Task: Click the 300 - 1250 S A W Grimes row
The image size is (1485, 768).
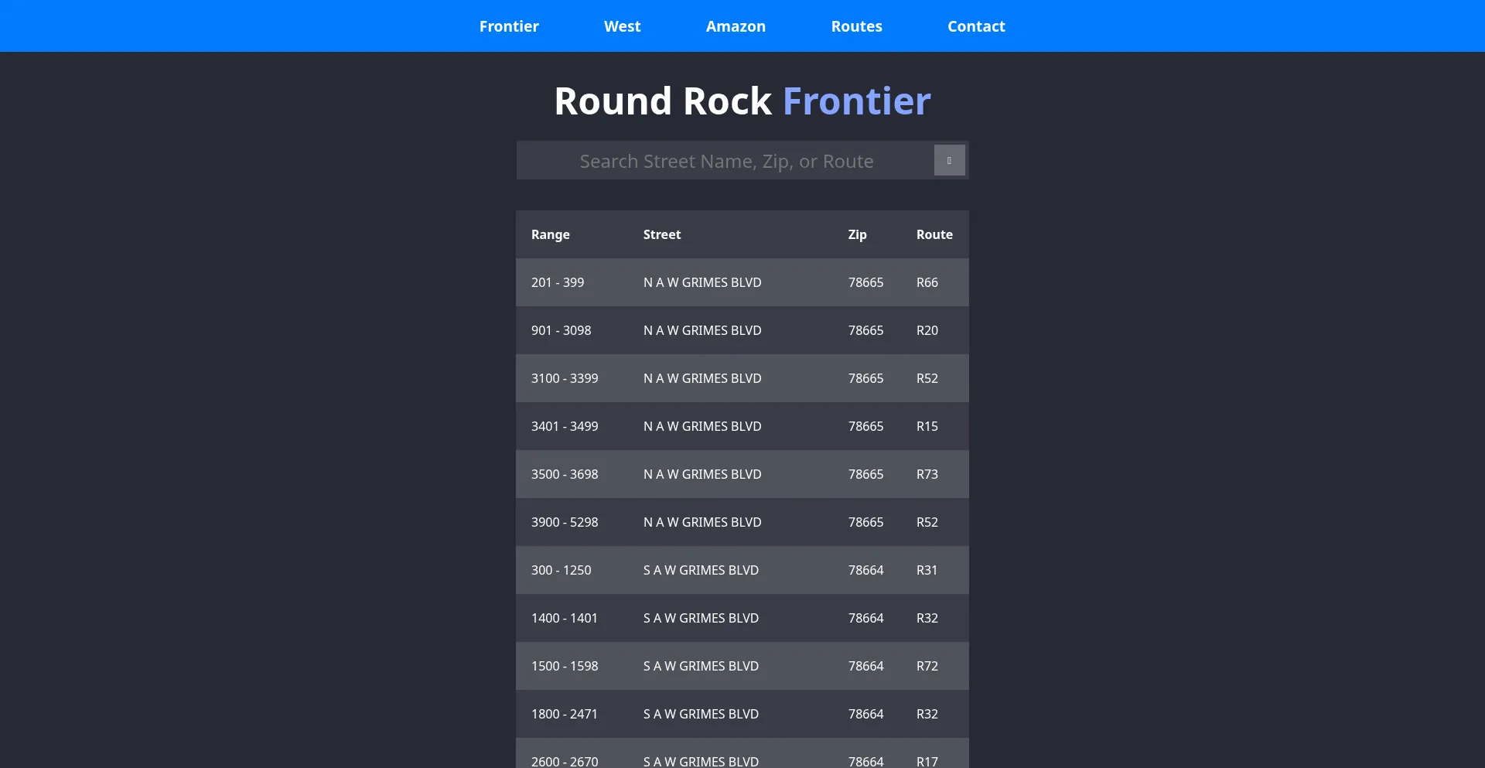Action: (x=742, y=570)
